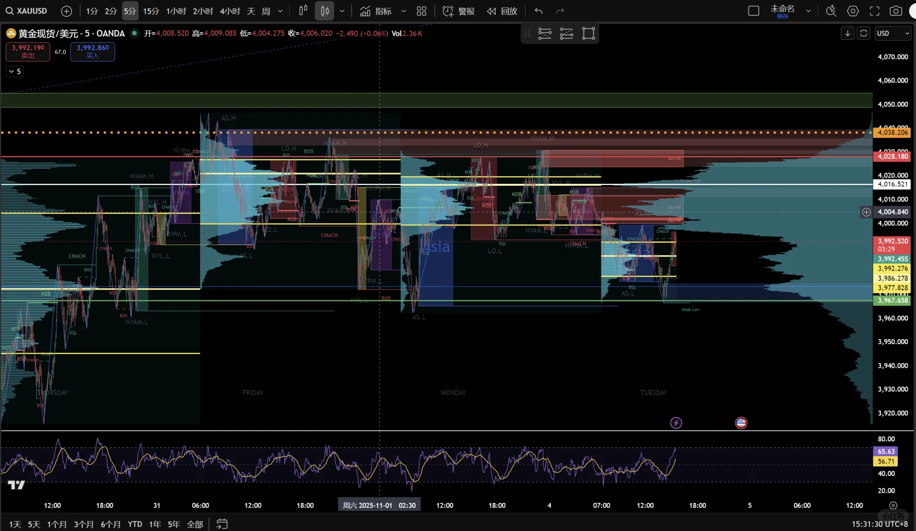
Task: Select the 5分 timeframe
Action: [130, 11]
